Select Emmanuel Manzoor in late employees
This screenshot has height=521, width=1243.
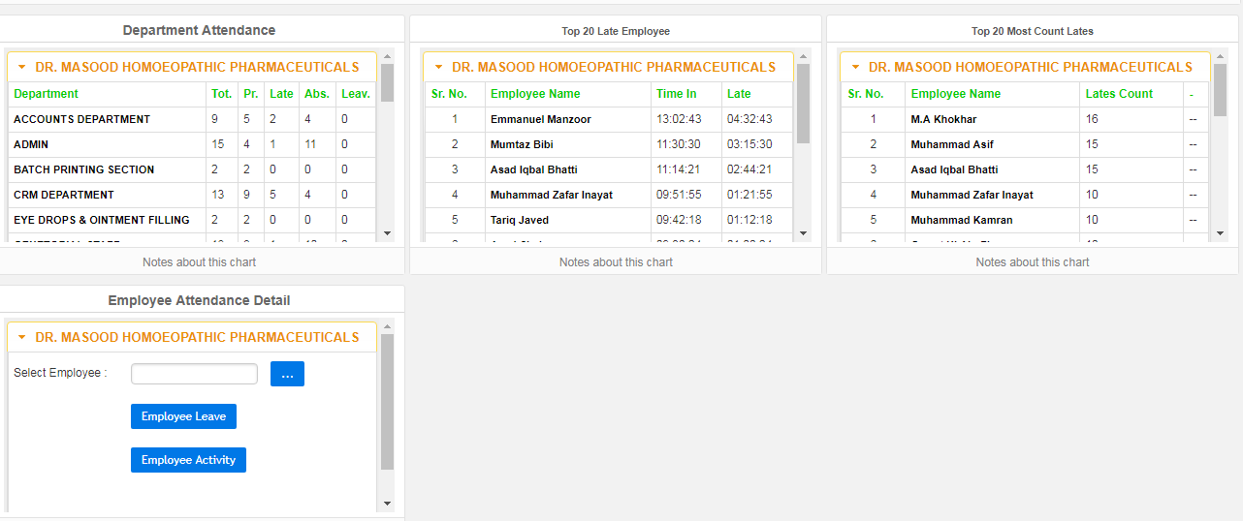[540, 119]
